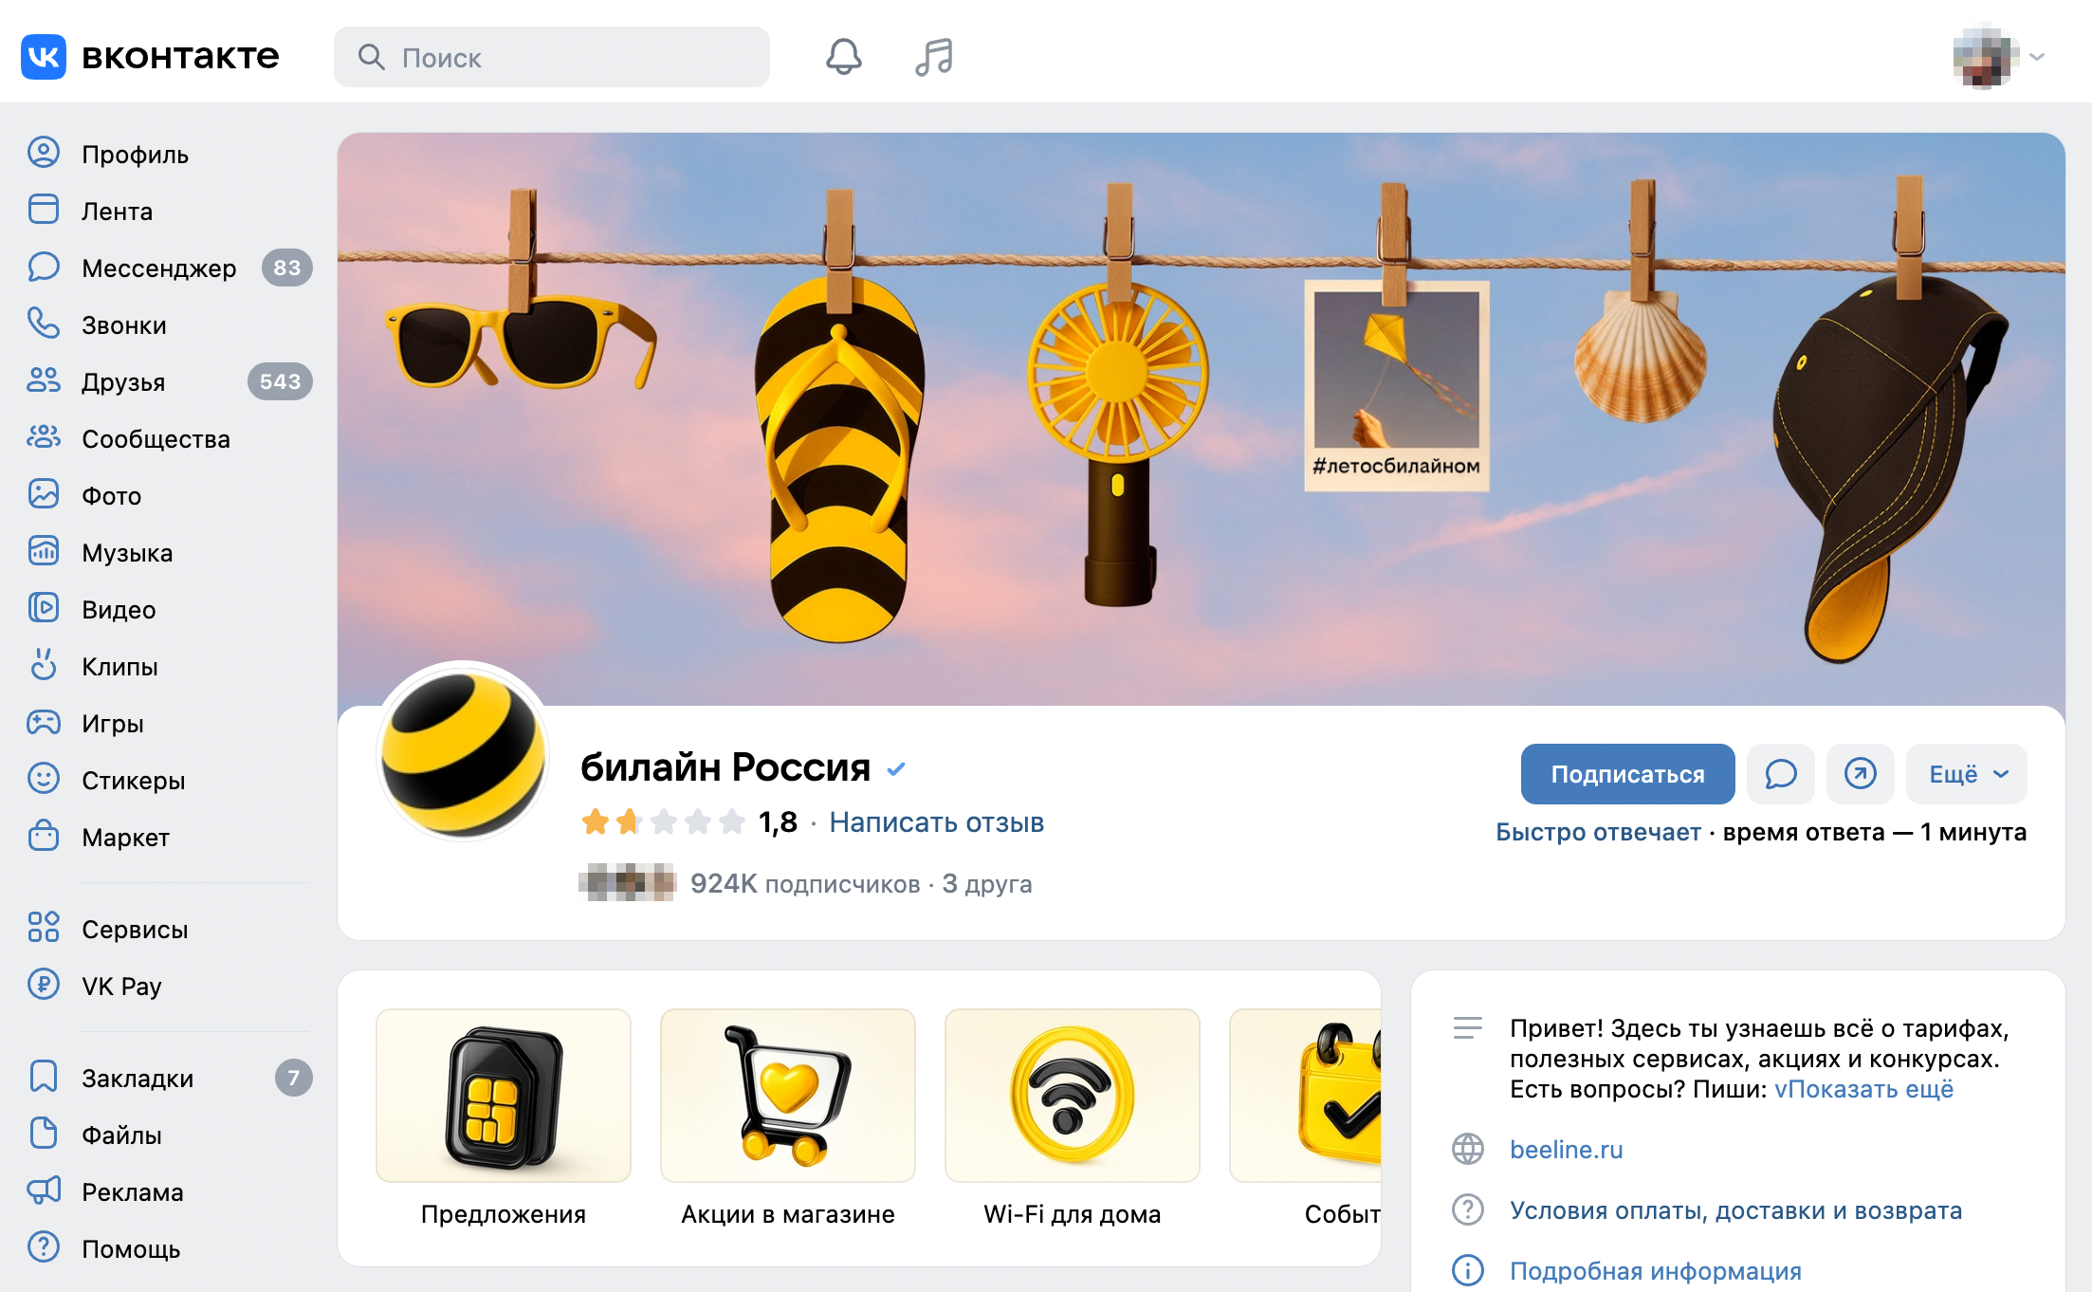Open the beeline.ru website link
This screenshot has width=2092, height=1292.
coord(1566,1150)
